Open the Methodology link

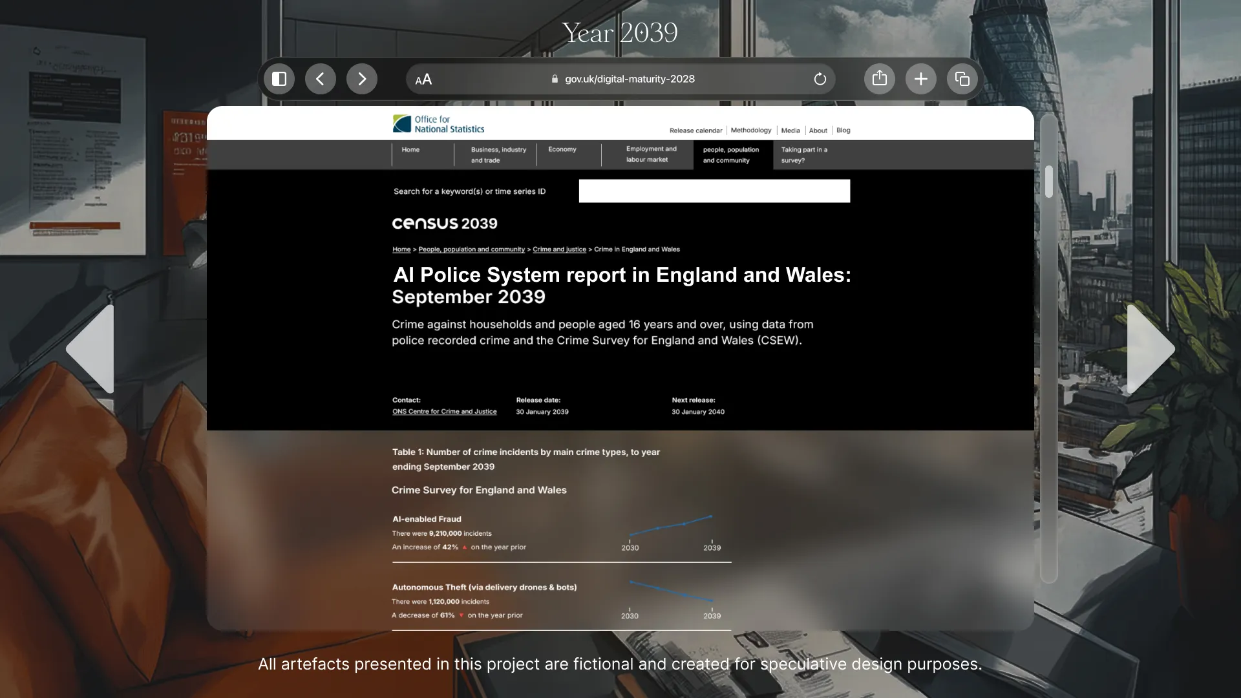point(750,131)
